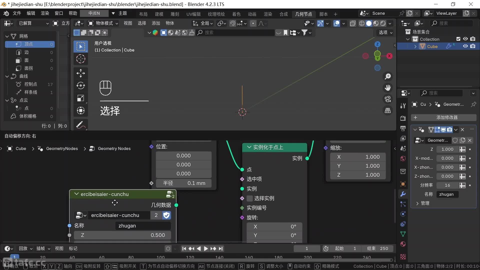Uncheck the Collection exclude checkbox
The image size is (480, 270).
(x=458, y=39)
